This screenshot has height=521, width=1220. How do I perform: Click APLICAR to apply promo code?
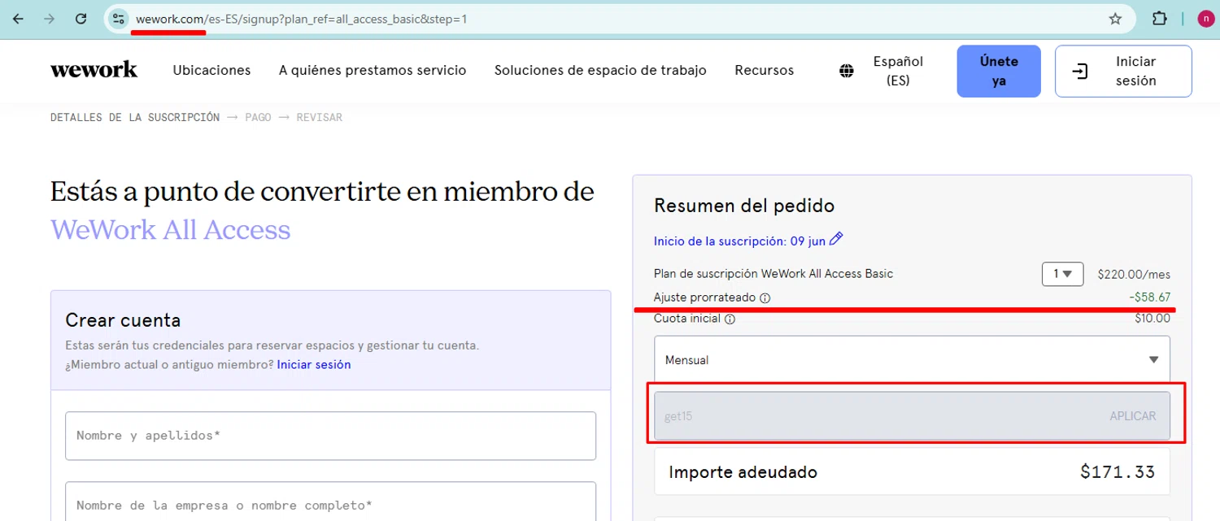[x=1132, y=416]
